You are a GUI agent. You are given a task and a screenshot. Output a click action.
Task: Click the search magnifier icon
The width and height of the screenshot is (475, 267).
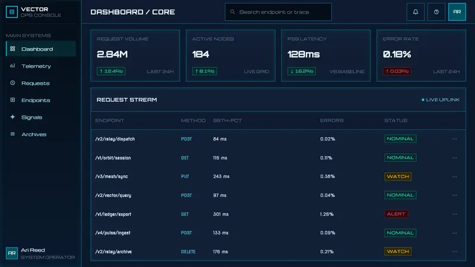pos(232,12)
